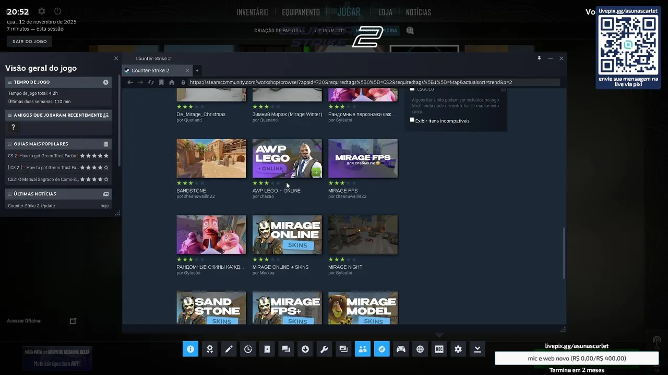Open the MIRAGE NIGHT map thumbnail

point(363,235)
